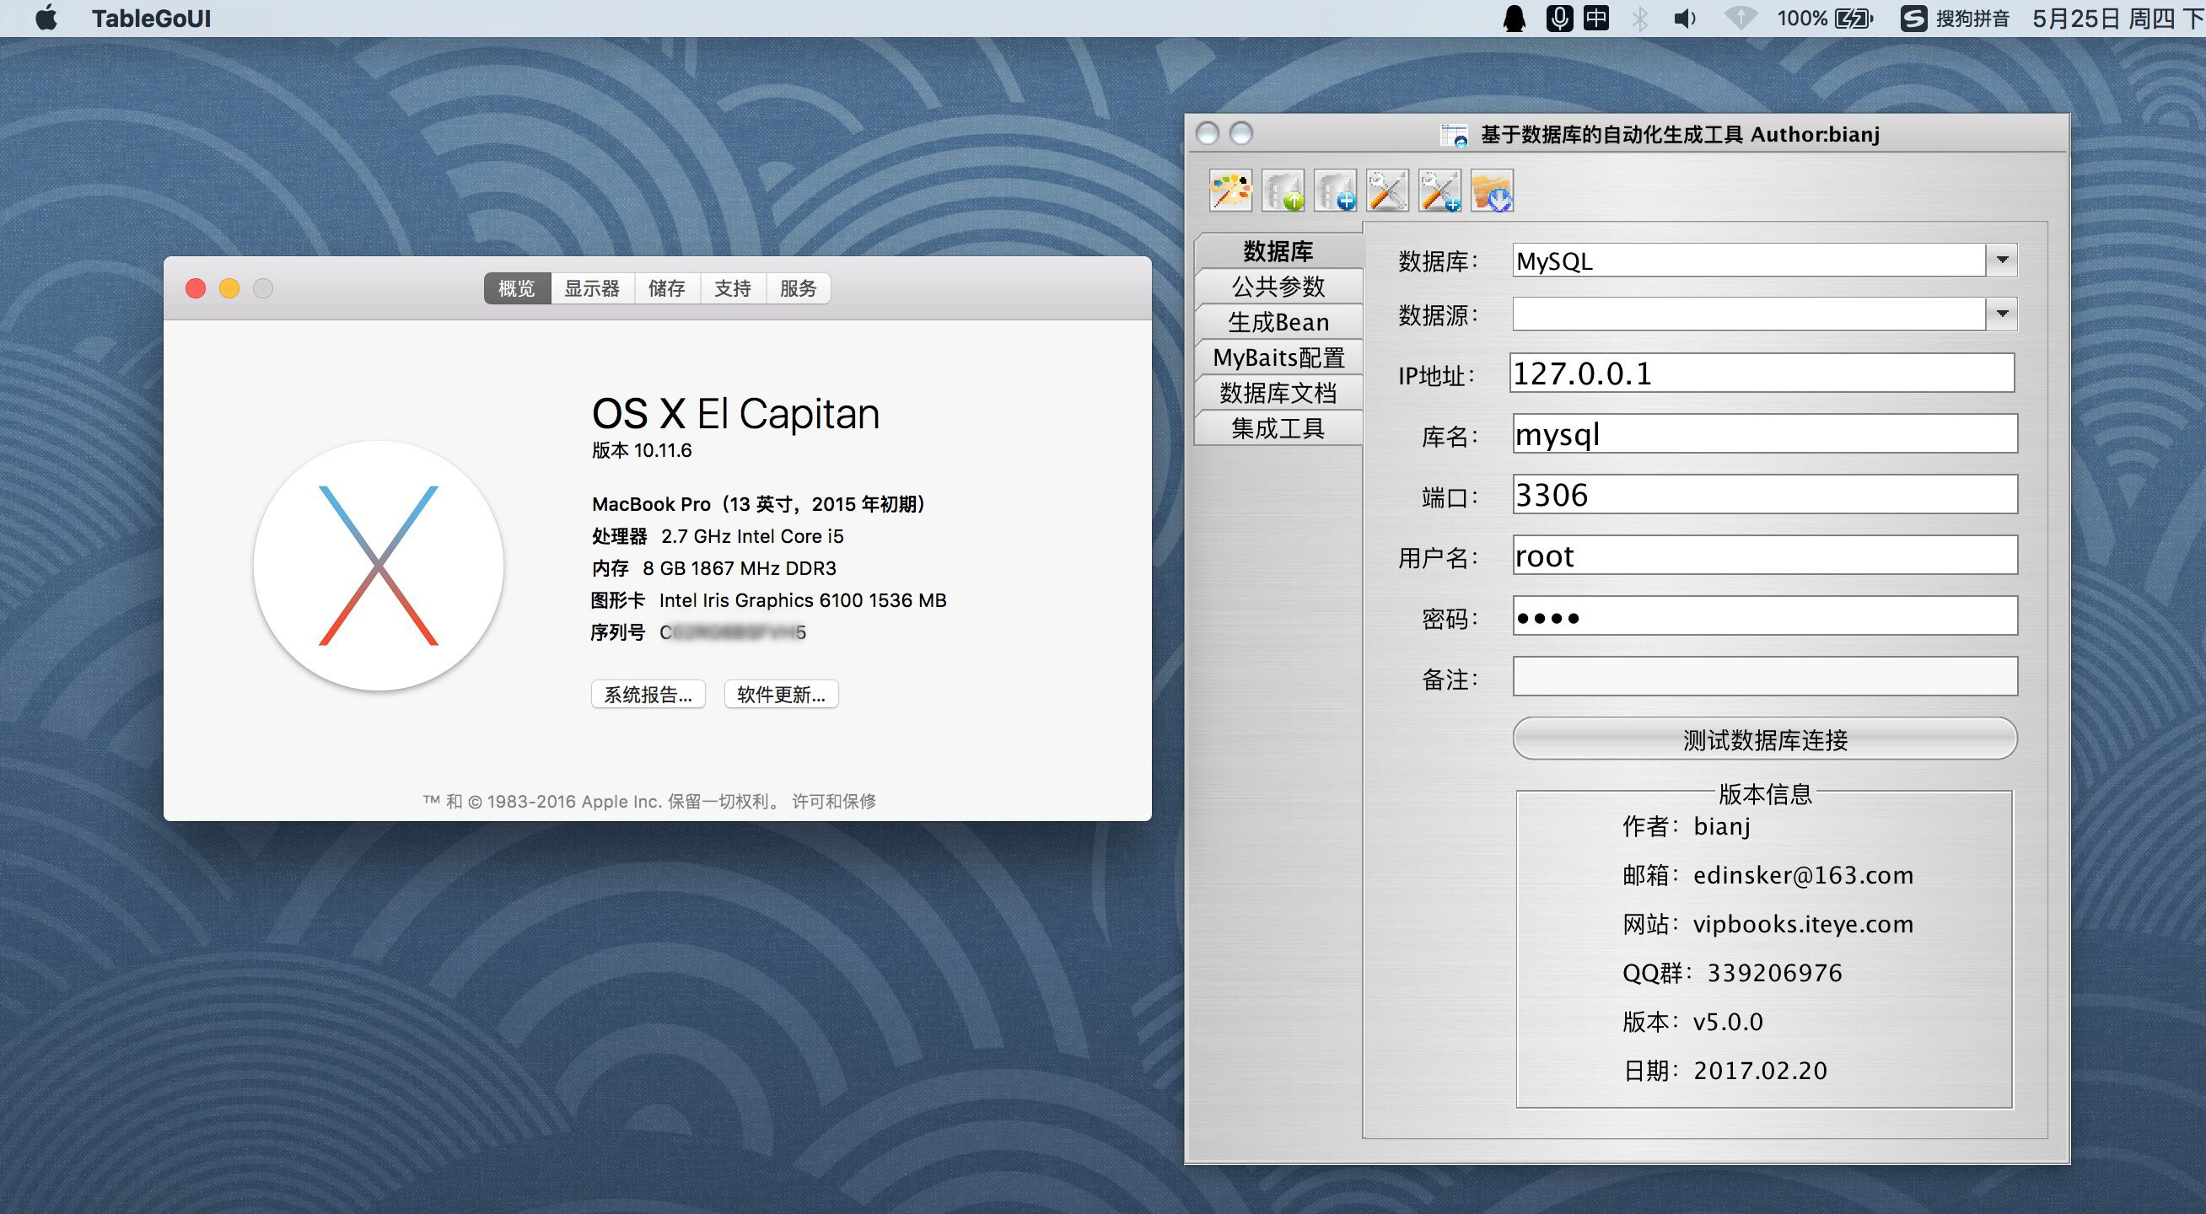Click database icon with blue plus
This screenshot has width=2206, height=1214.
1335,190
